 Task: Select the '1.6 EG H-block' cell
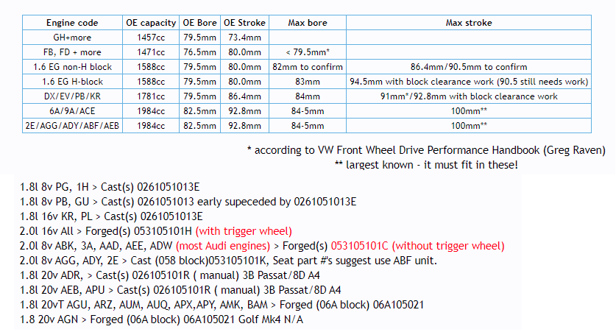[72, 82]
